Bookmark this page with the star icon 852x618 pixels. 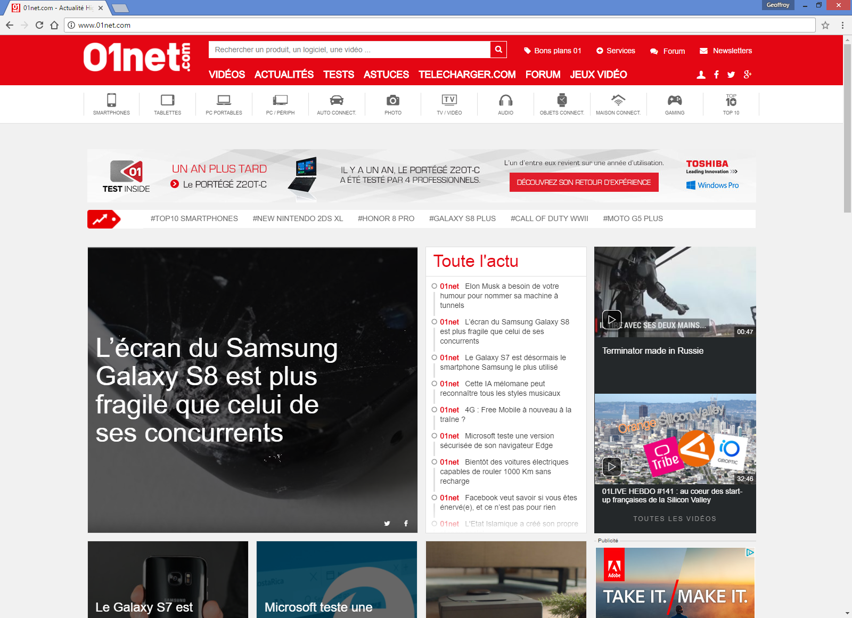(x=825, y=25)
